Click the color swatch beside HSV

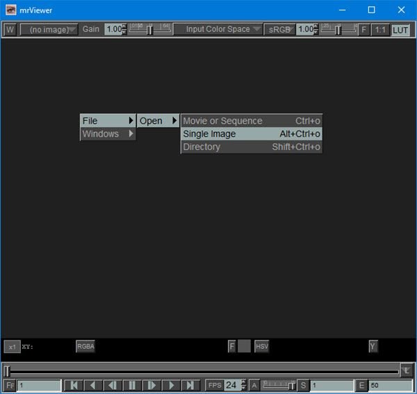(x=244, y=346)
